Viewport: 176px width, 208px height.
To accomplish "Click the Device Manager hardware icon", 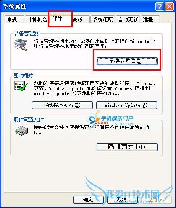I will coord(21,45).
